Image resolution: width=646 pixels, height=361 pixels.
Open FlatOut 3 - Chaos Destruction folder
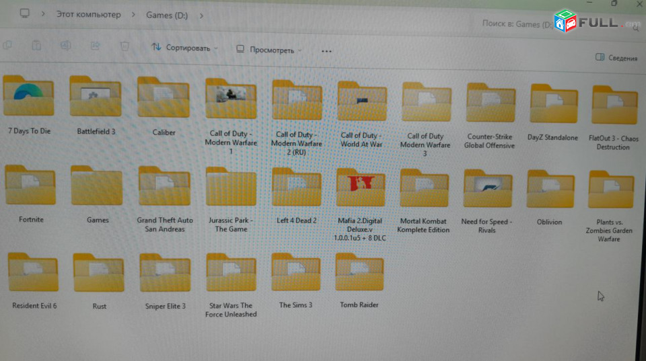[614, 105]
